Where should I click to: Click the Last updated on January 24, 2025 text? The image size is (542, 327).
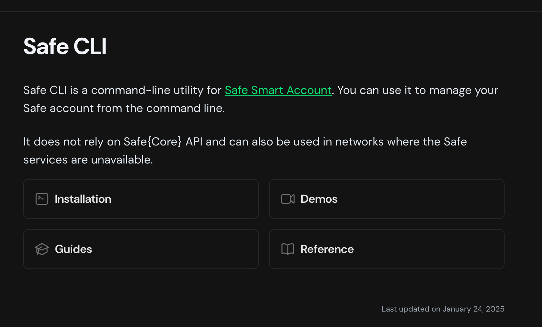[x=443, y=309]
